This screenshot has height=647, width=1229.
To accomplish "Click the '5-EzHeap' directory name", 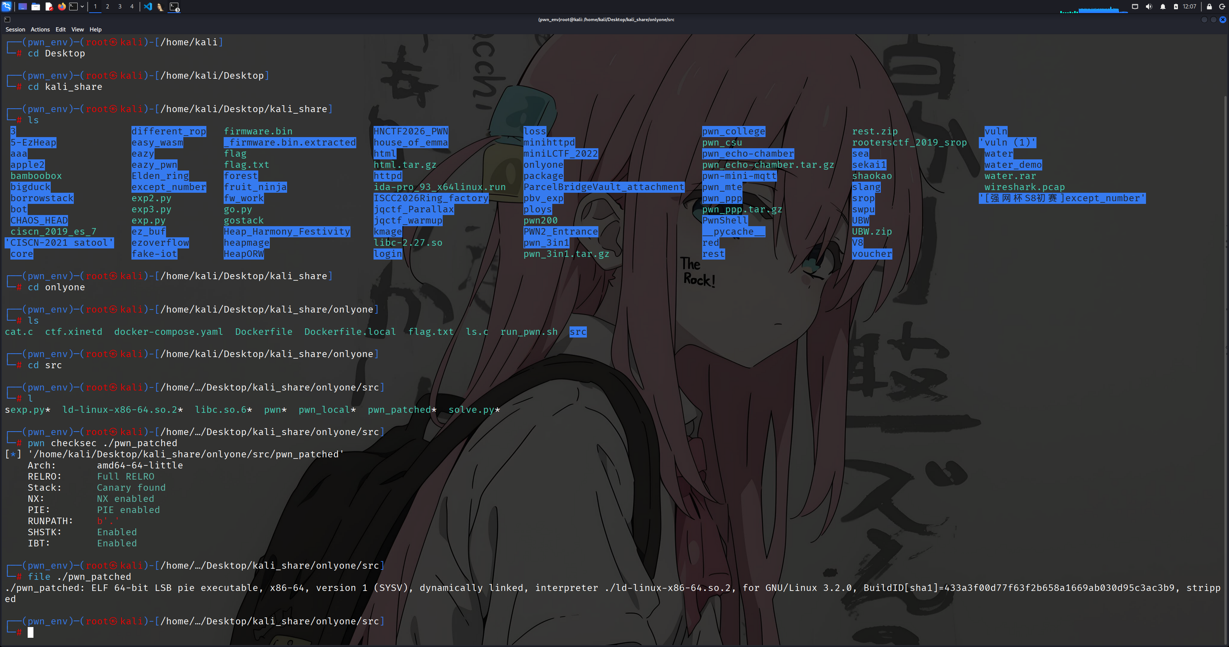I will tap(33, 142).
